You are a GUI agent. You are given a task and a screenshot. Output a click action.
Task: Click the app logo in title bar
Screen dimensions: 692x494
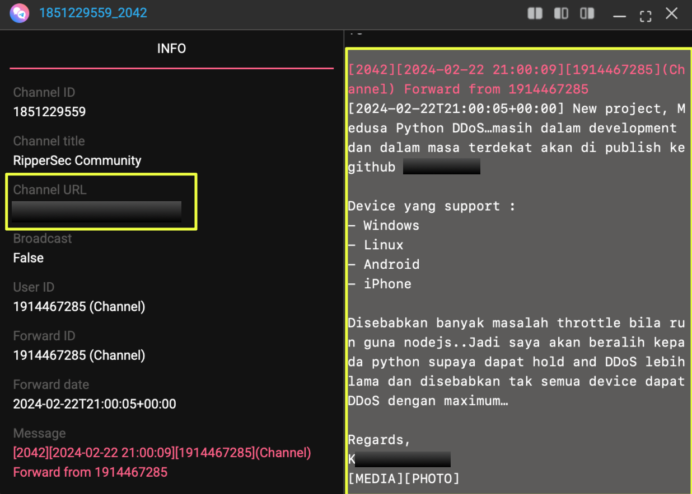coord(19,13)
